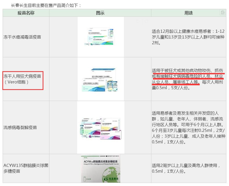Click the ACYW135群脑膜炎球菌多糖疫苗 name cell
The width and height of the screenshot is (229, 186).
(x=26, y=168)
